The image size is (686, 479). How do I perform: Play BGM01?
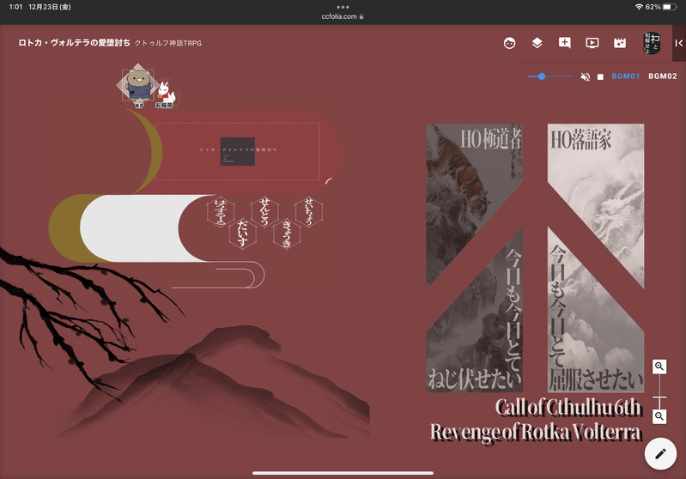625,76
